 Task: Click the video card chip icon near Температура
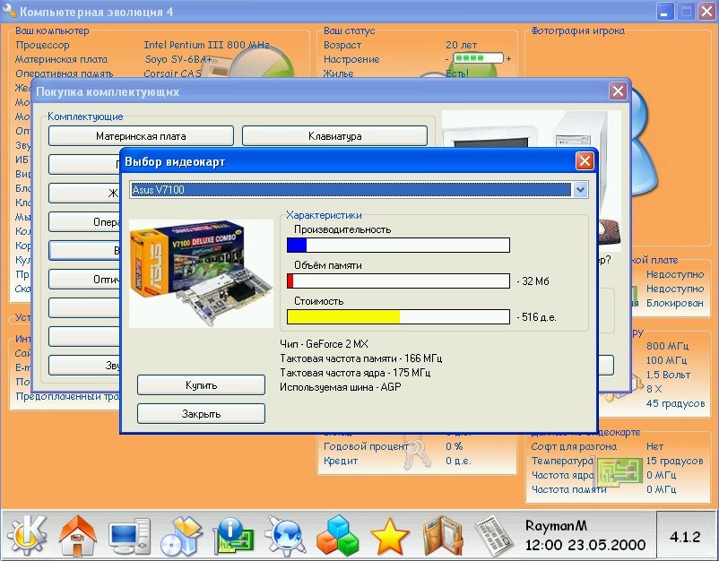619,472
